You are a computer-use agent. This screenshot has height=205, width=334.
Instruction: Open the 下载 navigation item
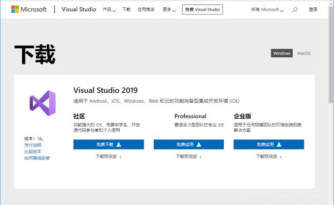pyautogui.click(x=126, y=9)
